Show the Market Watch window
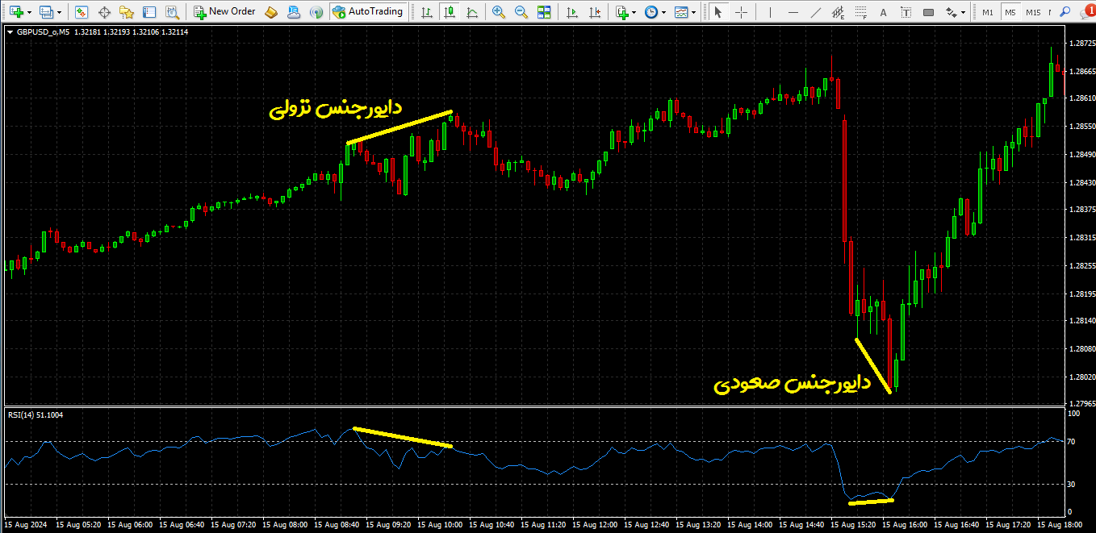The image size is (1096, 533). click(82, 12)
